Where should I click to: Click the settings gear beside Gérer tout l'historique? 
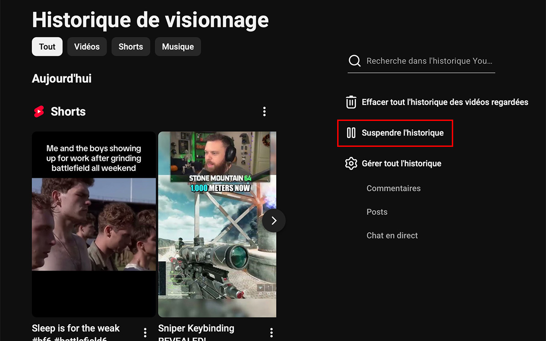click(x=351, y=163)
